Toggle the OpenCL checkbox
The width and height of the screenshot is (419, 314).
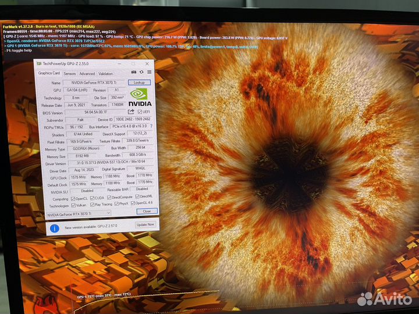[73, 199]
